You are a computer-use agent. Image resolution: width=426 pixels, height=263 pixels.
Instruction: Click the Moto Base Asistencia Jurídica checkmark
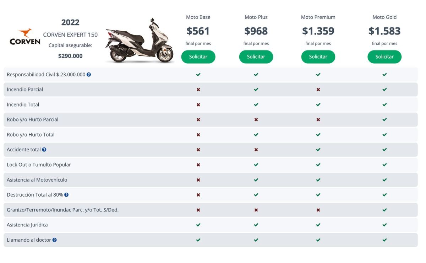coord(198,225)
